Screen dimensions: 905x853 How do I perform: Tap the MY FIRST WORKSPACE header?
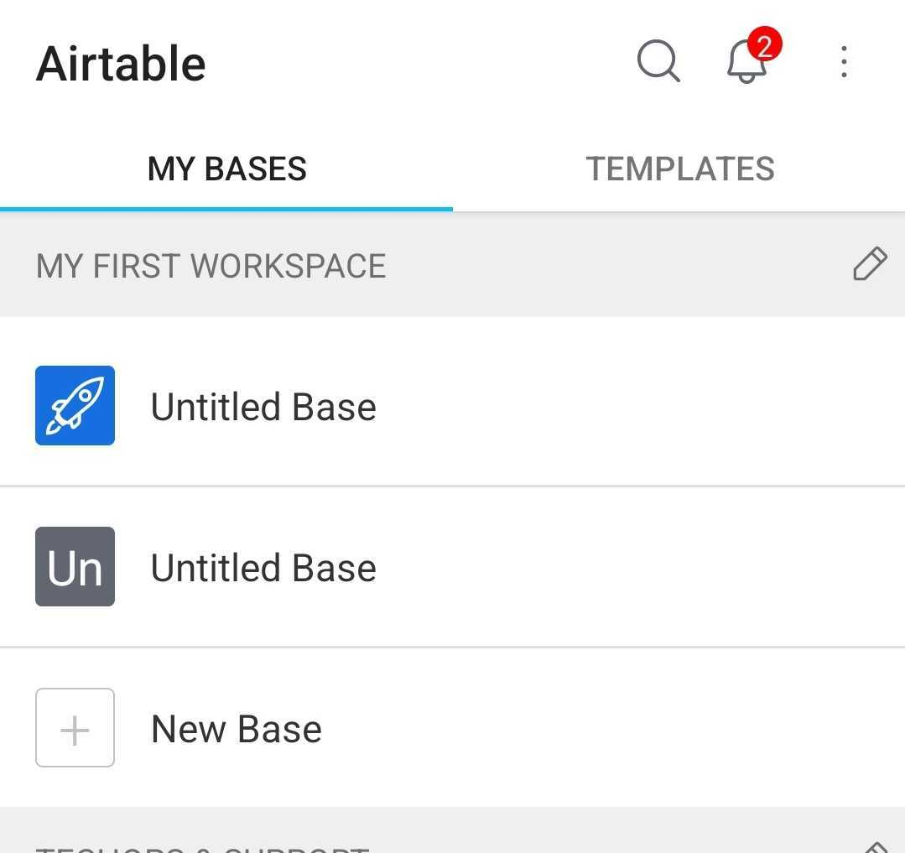[211, 266]
